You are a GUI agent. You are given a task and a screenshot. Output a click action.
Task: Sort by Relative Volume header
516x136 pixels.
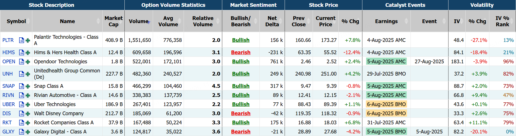[x=203, y=21]
